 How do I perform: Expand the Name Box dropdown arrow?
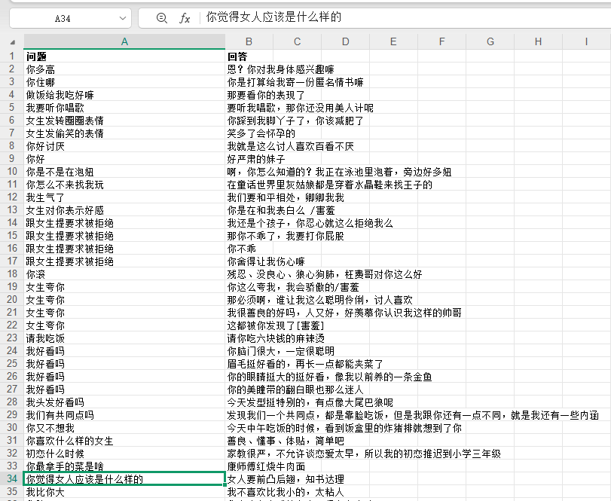pos(124,18)
